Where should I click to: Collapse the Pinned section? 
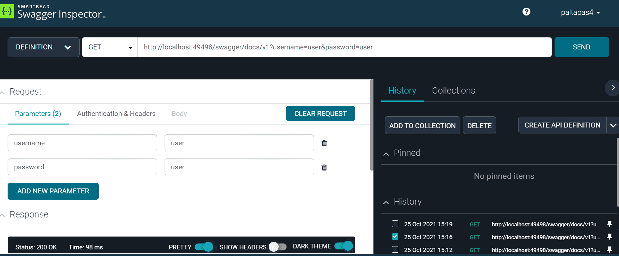coord(386,154)
